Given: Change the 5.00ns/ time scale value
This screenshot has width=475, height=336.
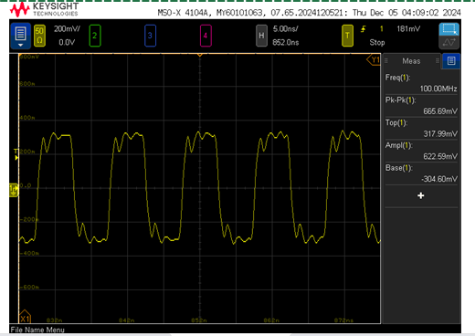Looking at the screenshot, I should point(285,29).
